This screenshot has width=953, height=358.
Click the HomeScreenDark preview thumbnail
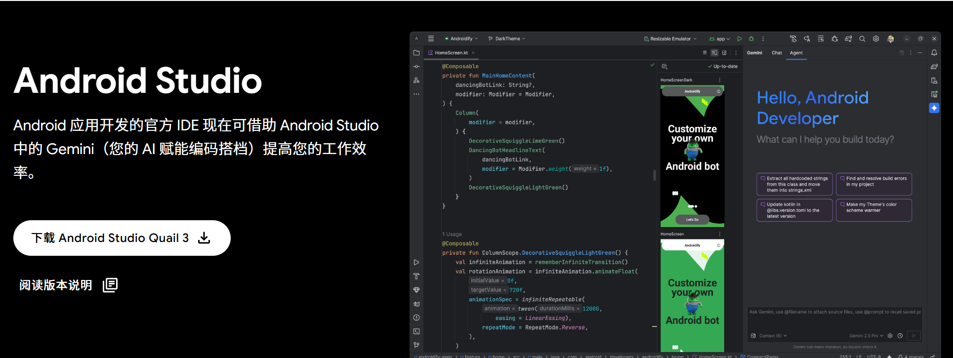(692, 156)
